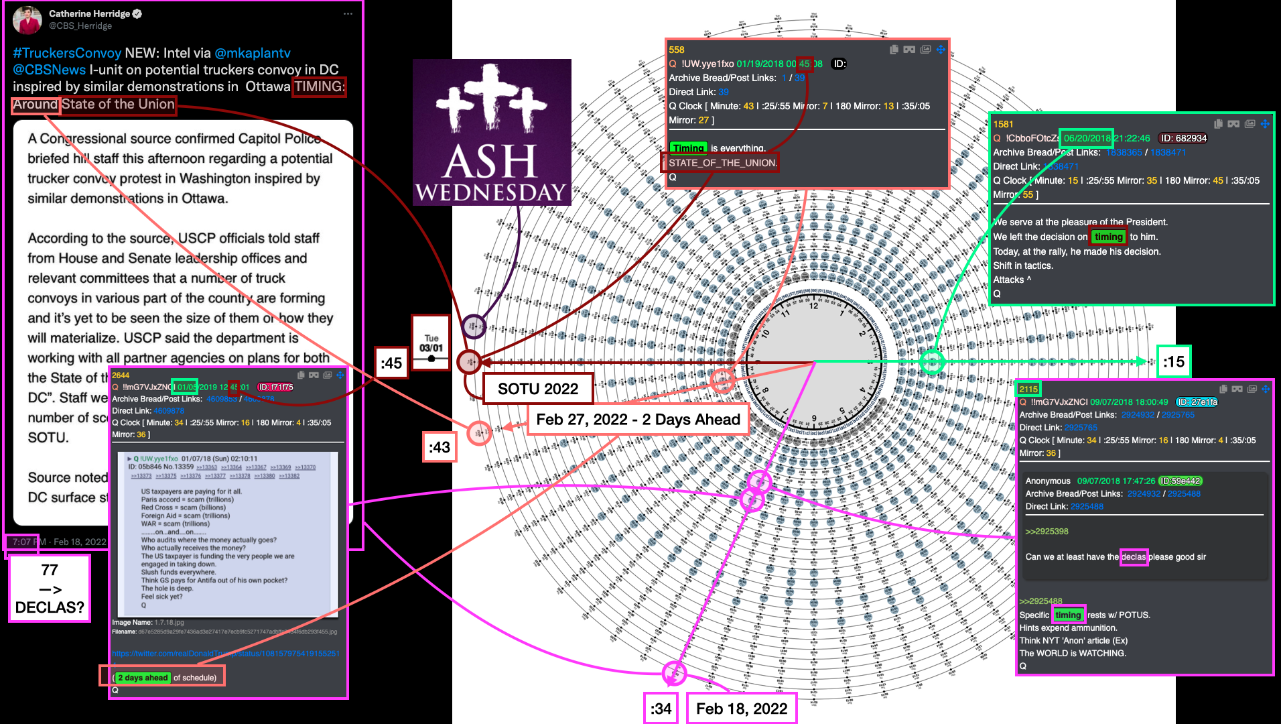Click the blue move arrows on post 558
The width and height of the screenshot is (1281, 724).
pos(941,50)
